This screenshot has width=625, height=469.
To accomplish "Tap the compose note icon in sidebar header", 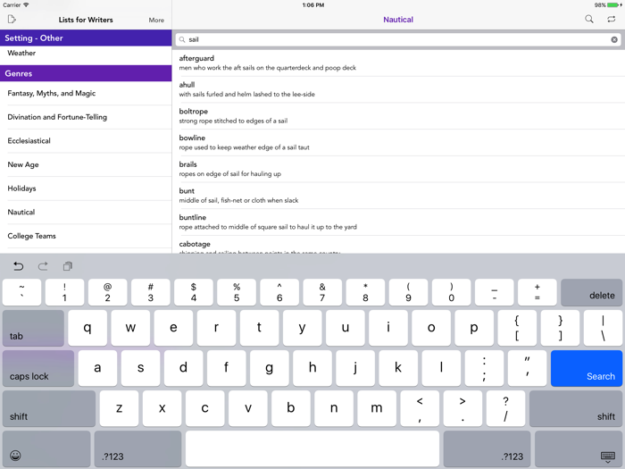I will tap(12, 19).
